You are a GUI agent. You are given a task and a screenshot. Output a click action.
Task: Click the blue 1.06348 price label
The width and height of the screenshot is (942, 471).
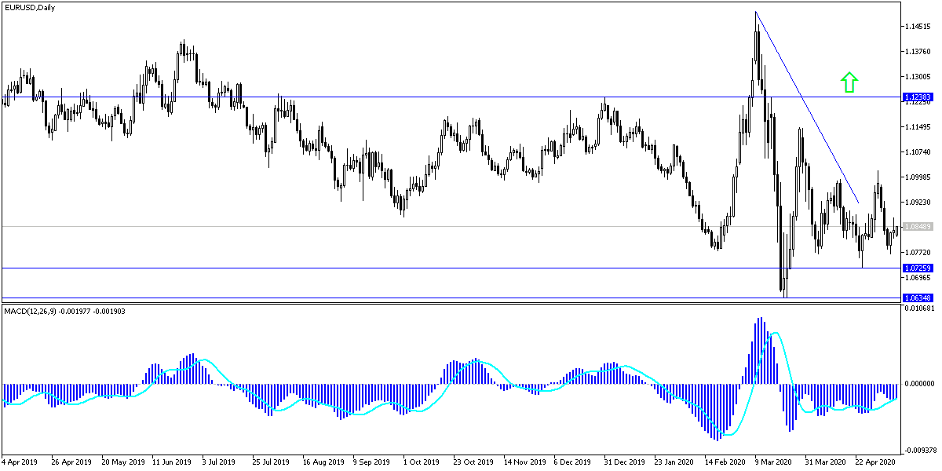917,298
